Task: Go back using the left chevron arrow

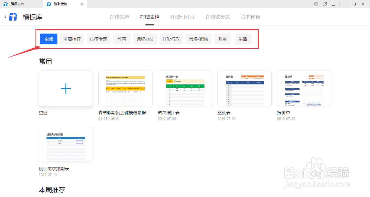Action: 5,17
